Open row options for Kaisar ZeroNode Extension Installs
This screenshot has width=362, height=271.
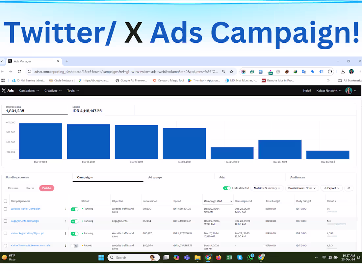(65, 246)
